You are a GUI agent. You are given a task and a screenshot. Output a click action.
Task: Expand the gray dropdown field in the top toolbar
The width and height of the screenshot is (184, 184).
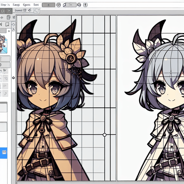click(49, 5)
